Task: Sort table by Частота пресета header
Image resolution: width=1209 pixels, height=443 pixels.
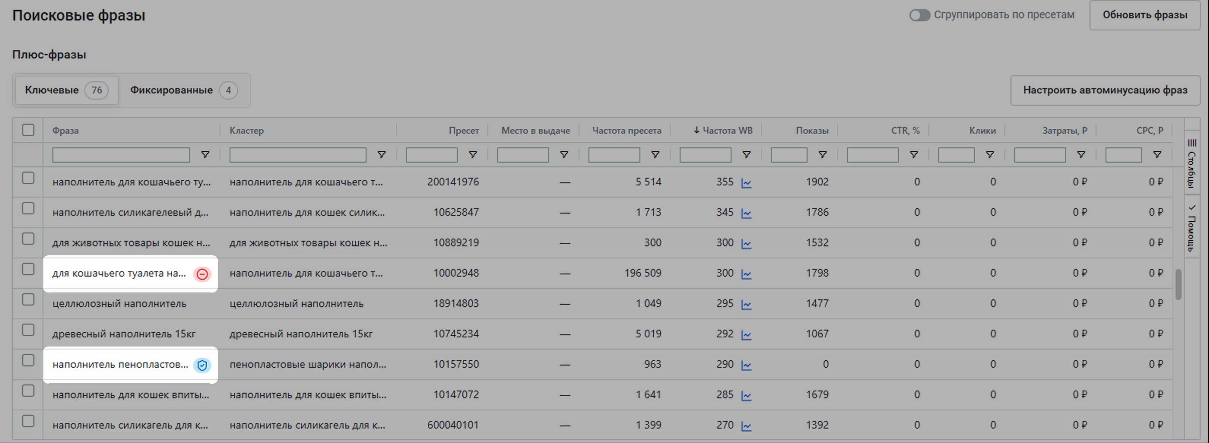Action: (627, 130)
